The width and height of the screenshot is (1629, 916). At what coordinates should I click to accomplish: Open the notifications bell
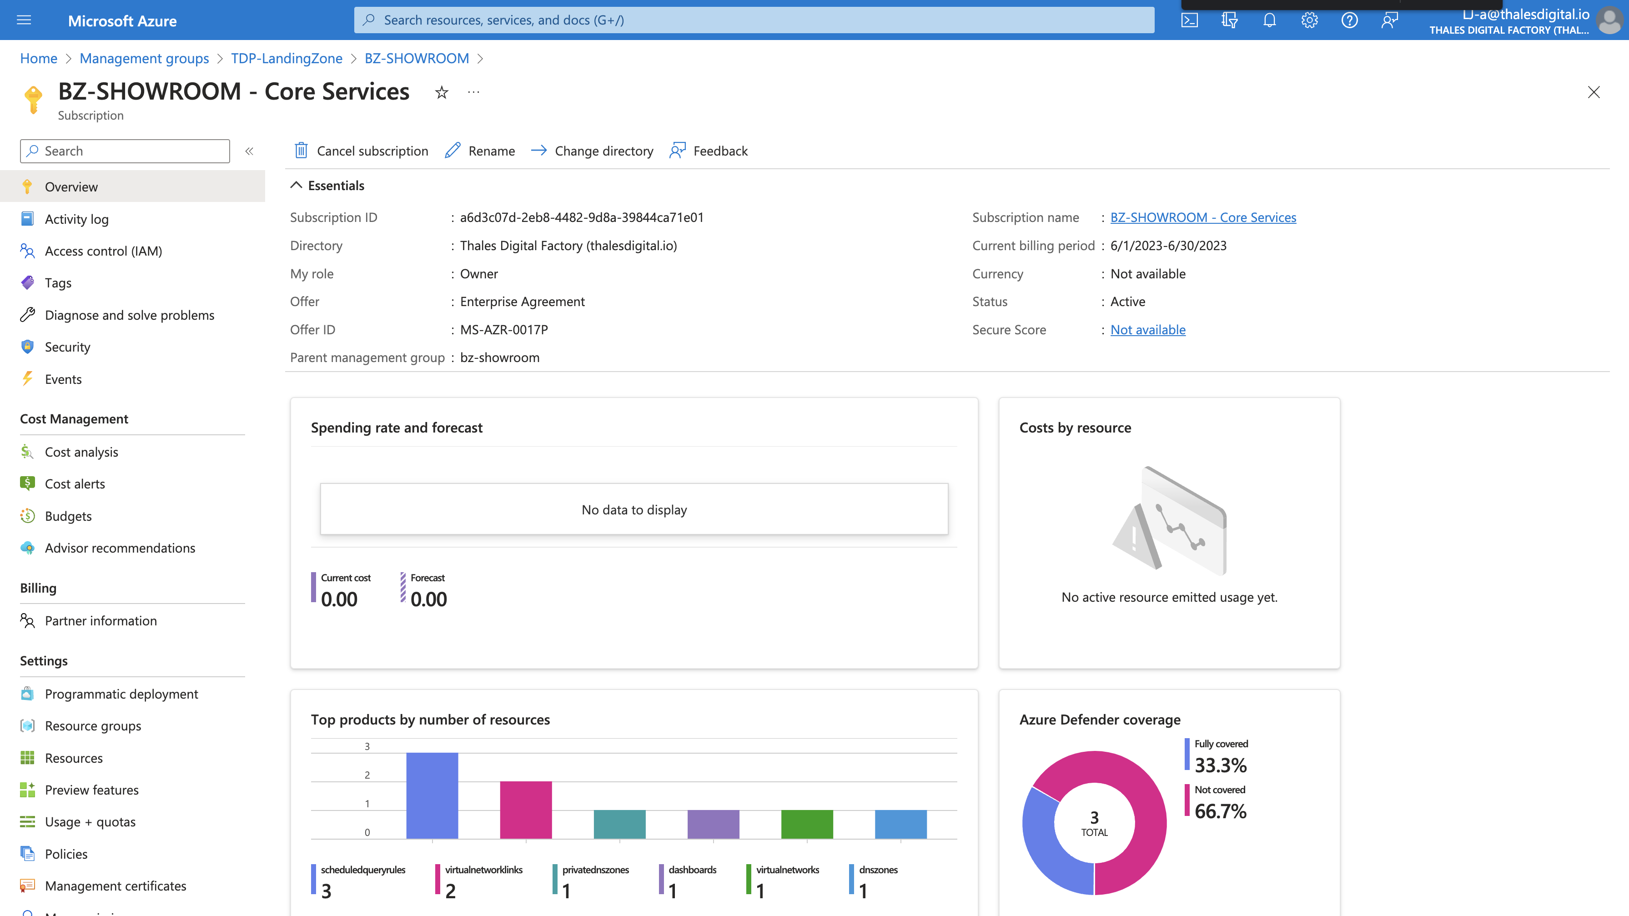1269,20
